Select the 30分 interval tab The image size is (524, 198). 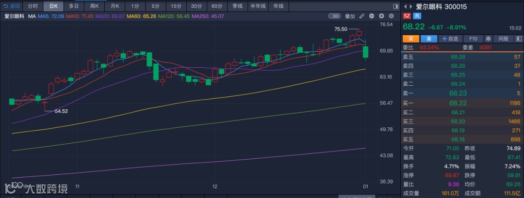pos(196,6)
